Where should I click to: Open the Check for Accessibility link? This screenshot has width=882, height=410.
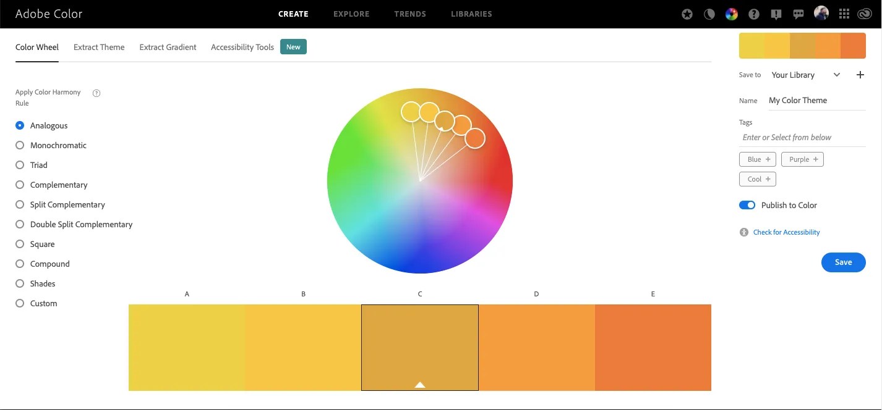click(786, 232)
